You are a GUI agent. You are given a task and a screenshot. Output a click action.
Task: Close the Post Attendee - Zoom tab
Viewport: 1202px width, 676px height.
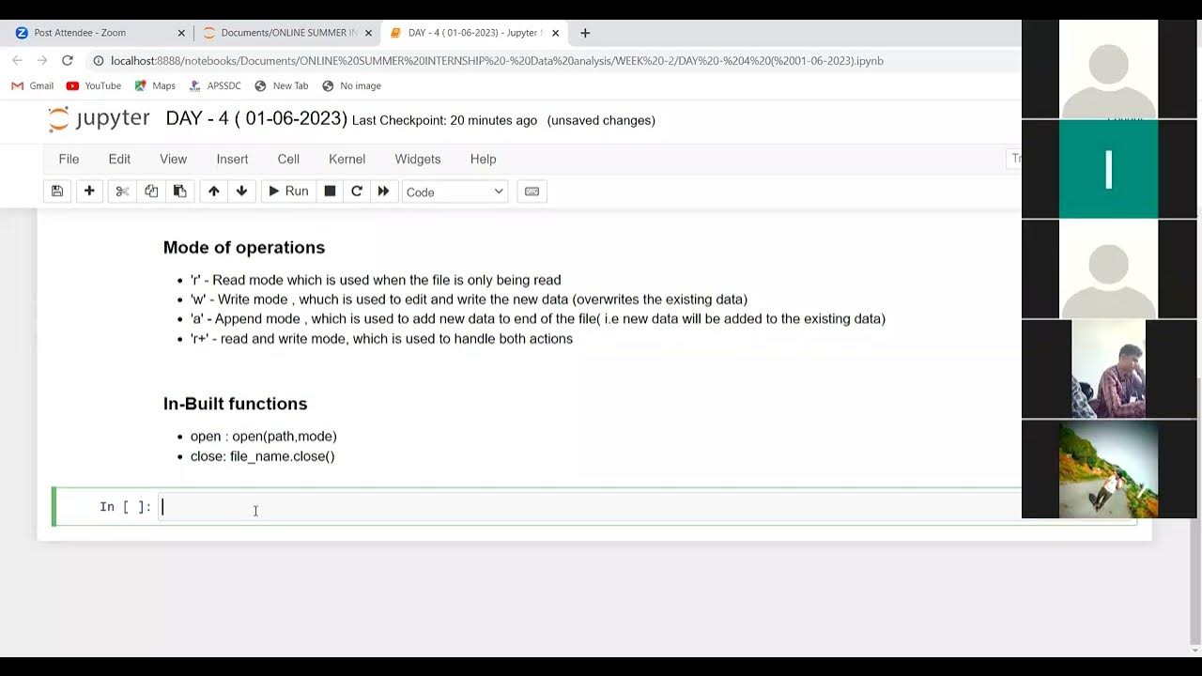coord(181,33)
